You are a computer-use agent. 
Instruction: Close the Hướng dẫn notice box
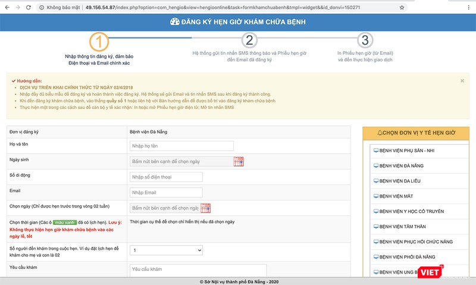(x=462, y=81)
